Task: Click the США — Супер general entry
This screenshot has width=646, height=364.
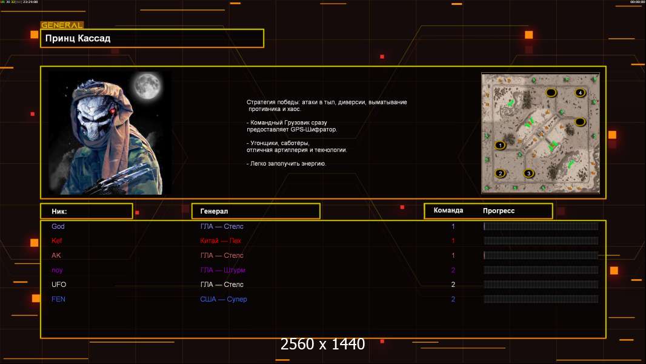Action: pos(224,299)
